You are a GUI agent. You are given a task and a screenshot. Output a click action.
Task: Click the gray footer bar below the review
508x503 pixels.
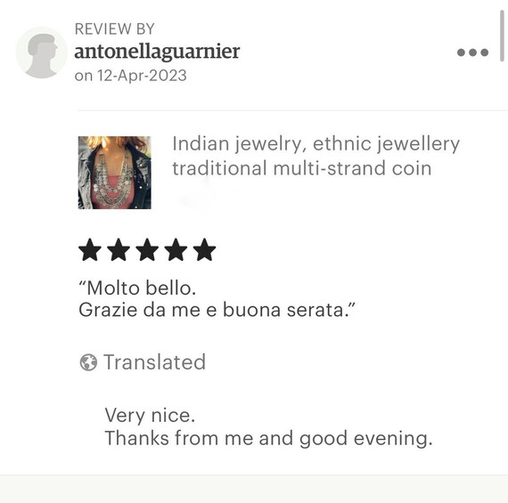[x=254, y=489]
